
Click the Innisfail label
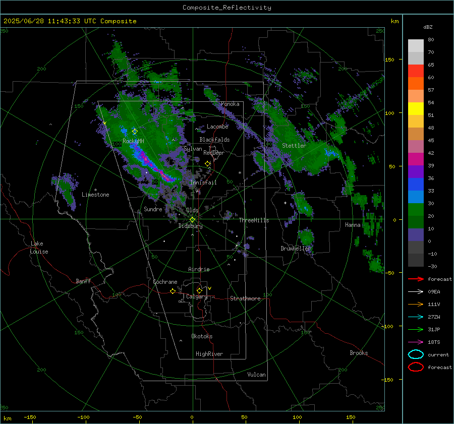(203, 183)
